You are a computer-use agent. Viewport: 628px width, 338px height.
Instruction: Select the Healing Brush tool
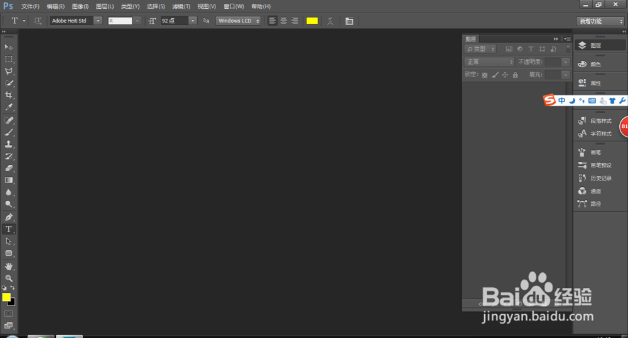(x=8, y=120)
